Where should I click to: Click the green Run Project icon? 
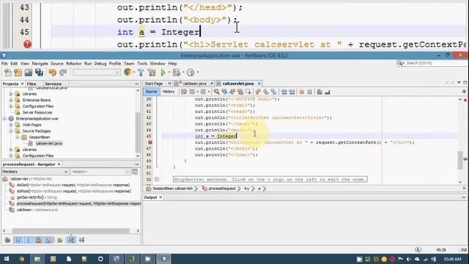point(163,73)
